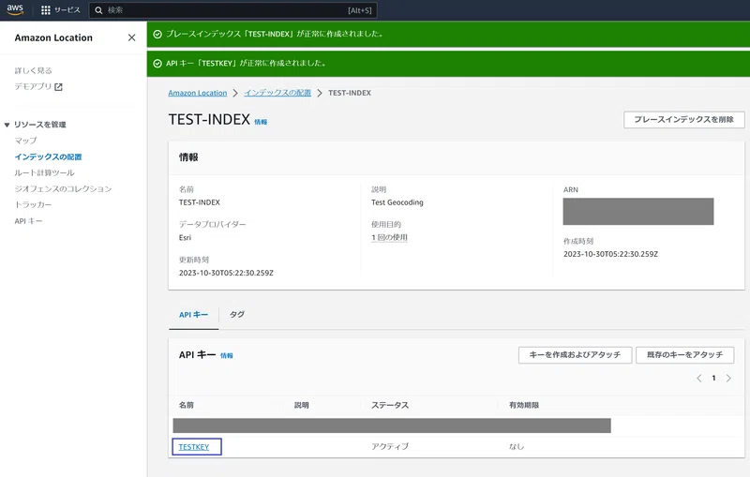The width and height of the screenshot is (750, 477).
Task: Close the Amazon Location sidebar panel
Action: pyautogui.click(x=131, y=37)
